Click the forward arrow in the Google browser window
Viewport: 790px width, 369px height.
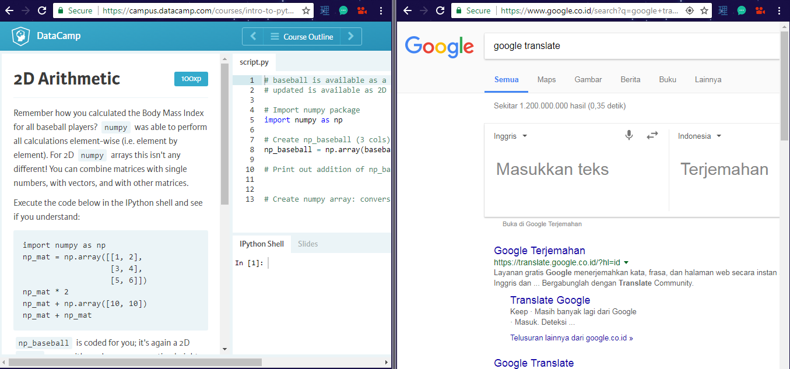coord(423,10)
